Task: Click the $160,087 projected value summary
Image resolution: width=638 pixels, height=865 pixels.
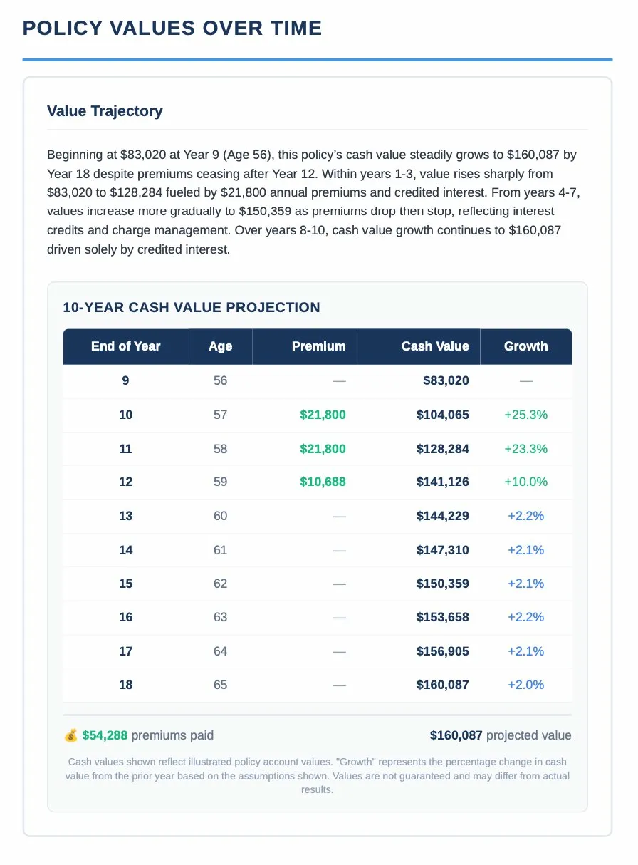Action: [500, 735]
